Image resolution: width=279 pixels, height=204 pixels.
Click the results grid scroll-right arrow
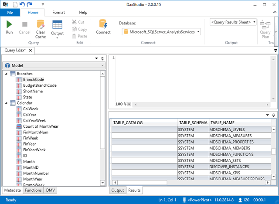(267, 183)
